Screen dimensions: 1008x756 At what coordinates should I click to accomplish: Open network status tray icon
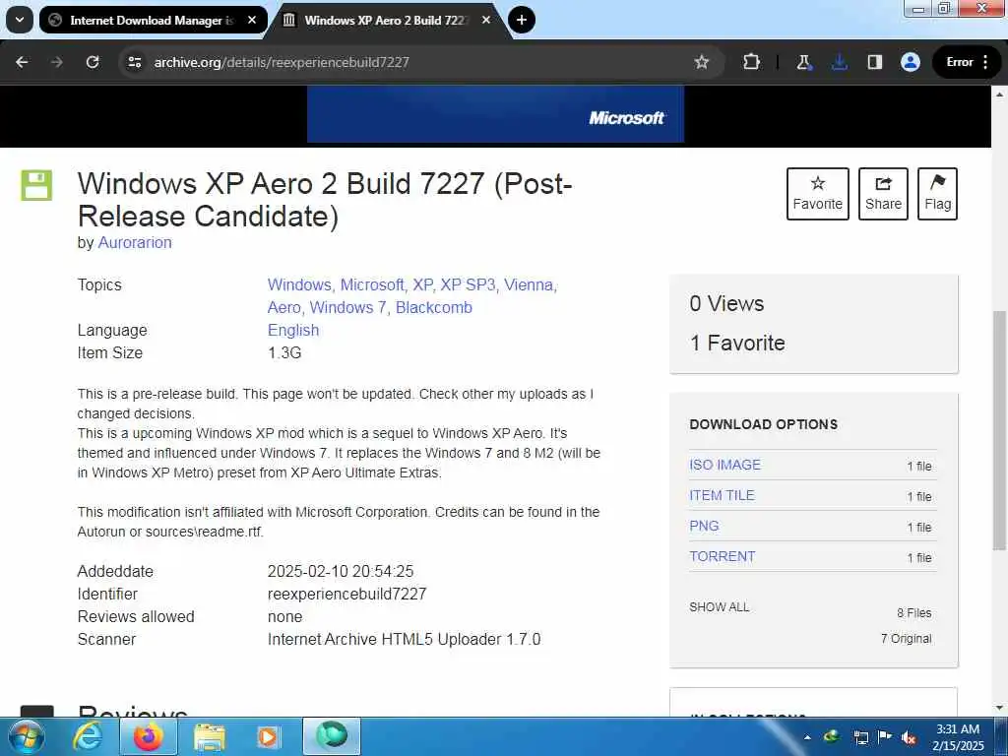click(860, 737)
